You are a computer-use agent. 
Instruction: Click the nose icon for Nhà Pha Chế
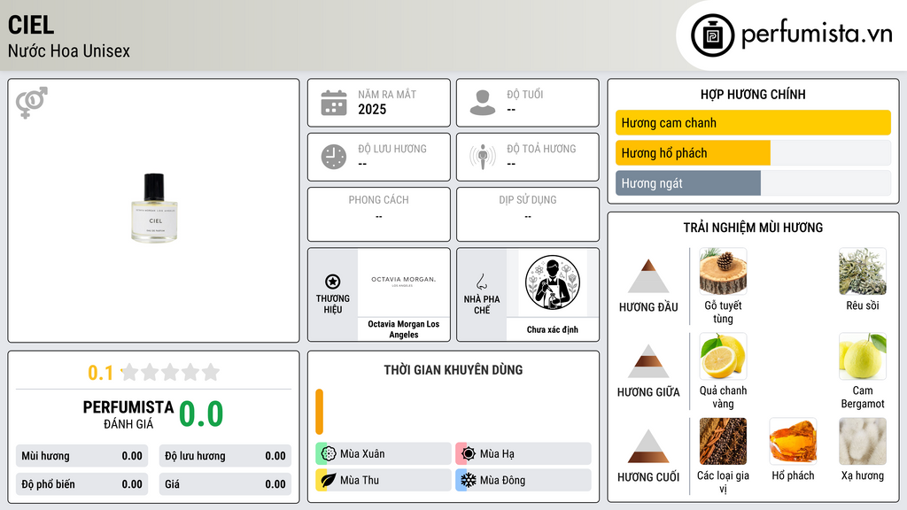click(481, 282)
